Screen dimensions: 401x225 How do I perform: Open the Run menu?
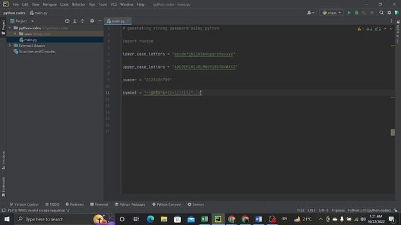[92, 4]
